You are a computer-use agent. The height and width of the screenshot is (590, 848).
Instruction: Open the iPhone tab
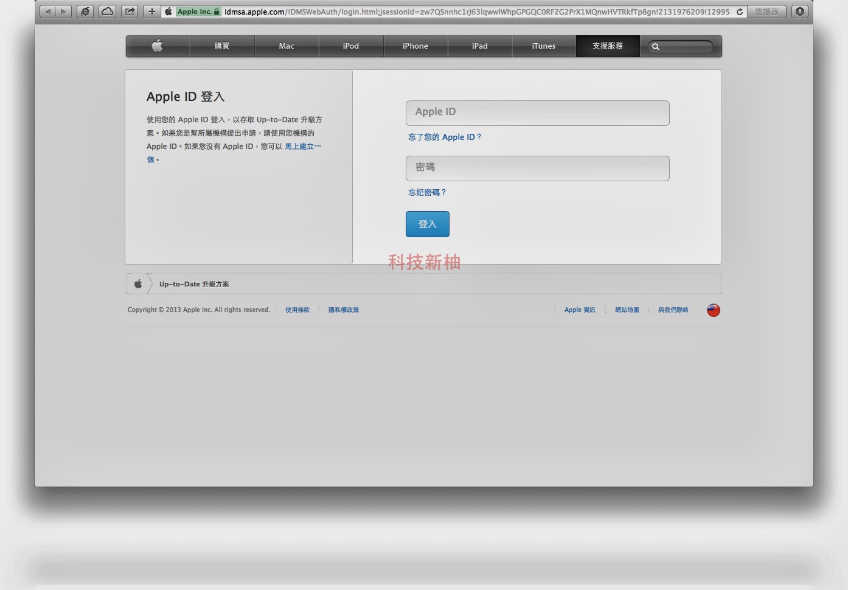[415, 46]
